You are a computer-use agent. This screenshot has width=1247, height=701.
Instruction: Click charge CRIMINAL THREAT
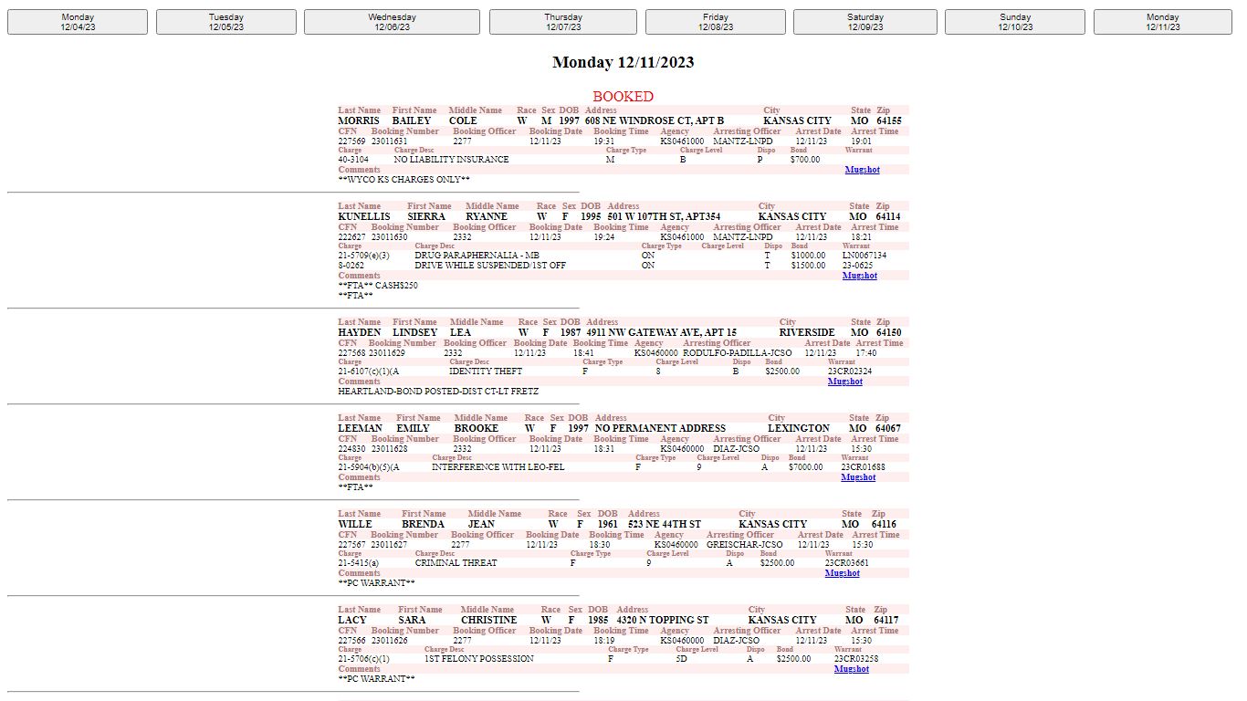point(456,563)
